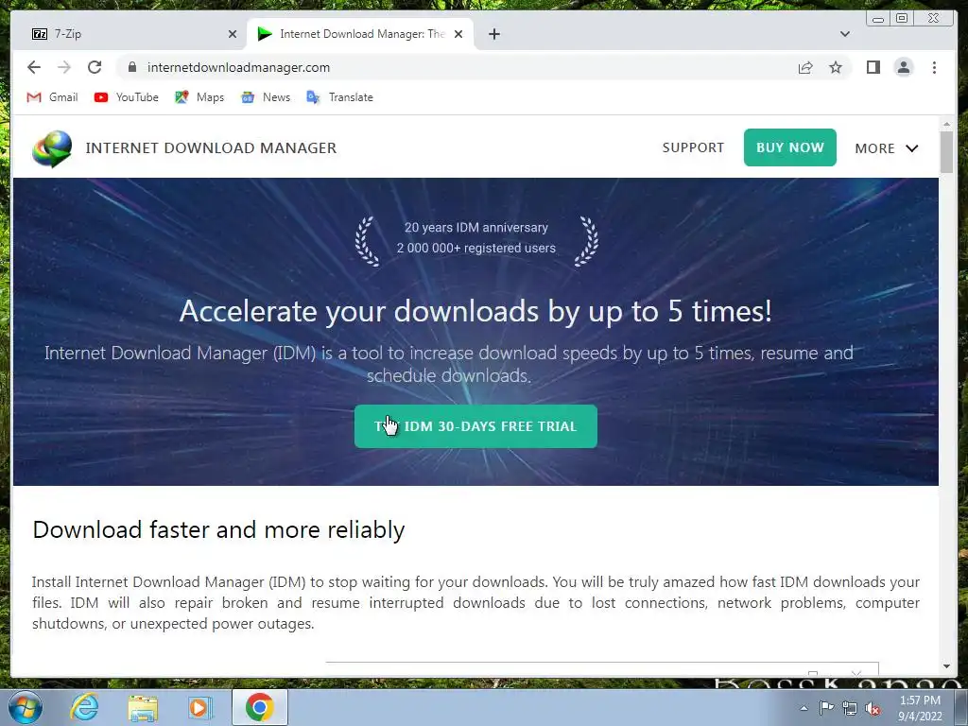The width and height of the screenshot is (968, 726).
Task: Click the scrollbar up arrow
Action: click(x=946, y=124)
